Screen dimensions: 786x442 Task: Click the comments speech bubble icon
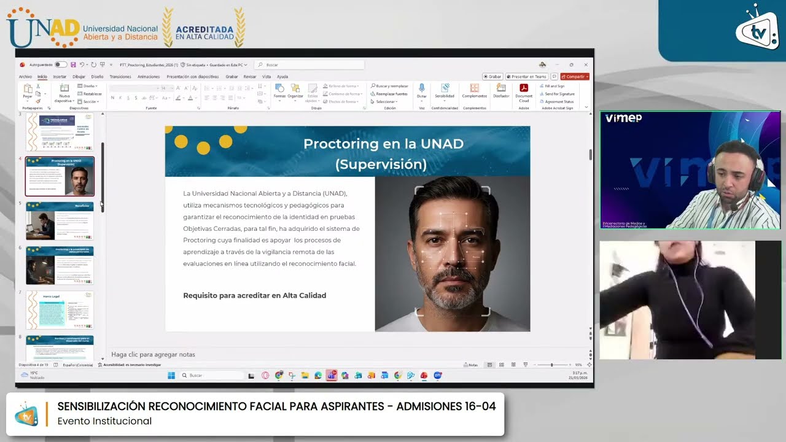pos(554,77)
